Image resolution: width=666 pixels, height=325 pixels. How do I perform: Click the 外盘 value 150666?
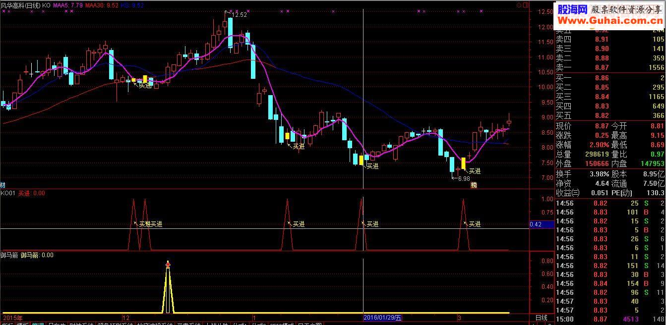[x=597, y=163]
